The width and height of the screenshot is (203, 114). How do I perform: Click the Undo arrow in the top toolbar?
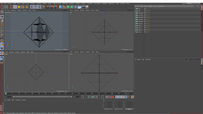pyautogui.click(x=3, y=7)
